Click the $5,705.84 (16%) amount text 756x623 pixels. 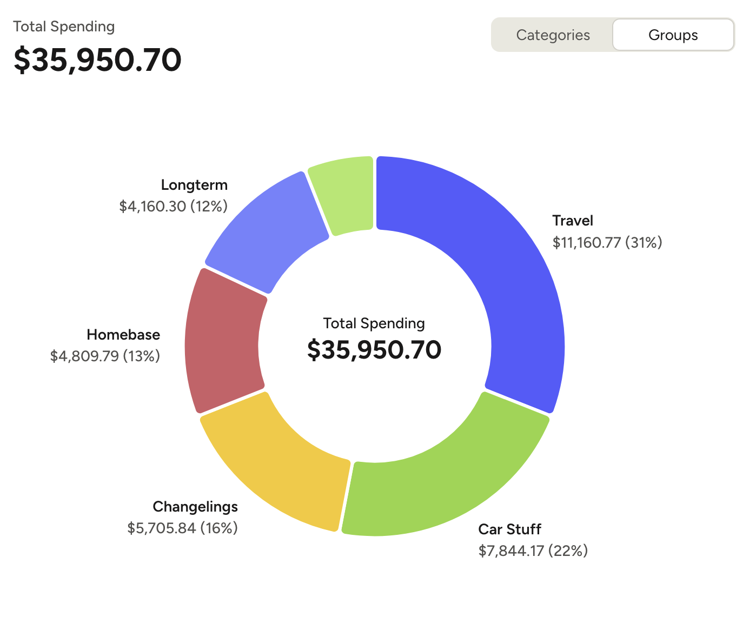click(182, 528)
